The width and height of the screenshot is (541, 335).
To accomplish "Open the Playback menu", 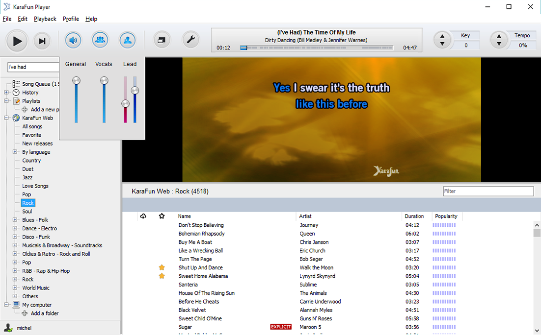I will (45, 19).
